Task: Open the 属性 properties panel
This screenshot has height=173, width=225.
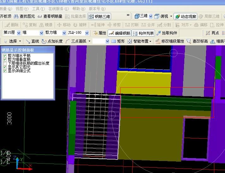Action: pyautogui.click(x=100, y=33)
